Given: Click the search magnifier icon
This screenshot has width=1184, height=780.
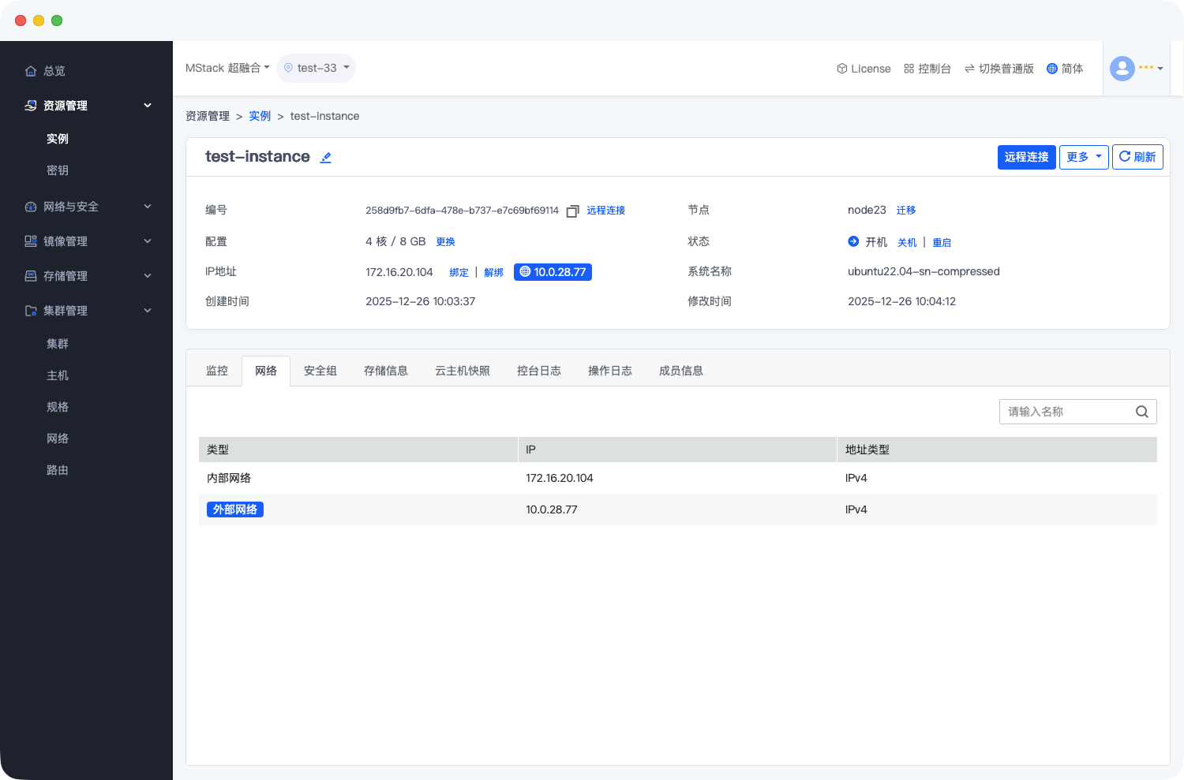Looking at the screenshot, I should [1141, 412].
